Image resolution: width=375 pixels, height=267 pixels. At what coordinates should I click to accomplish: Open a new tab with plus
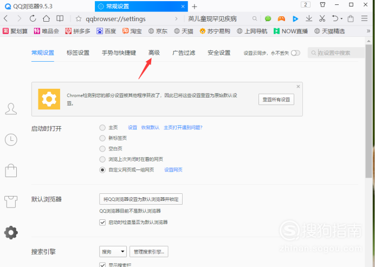click(x=195, y=6)
